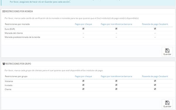
Task: Toggle Invitado checkbox for Pagos por cheque
Action: click(83, 85)
